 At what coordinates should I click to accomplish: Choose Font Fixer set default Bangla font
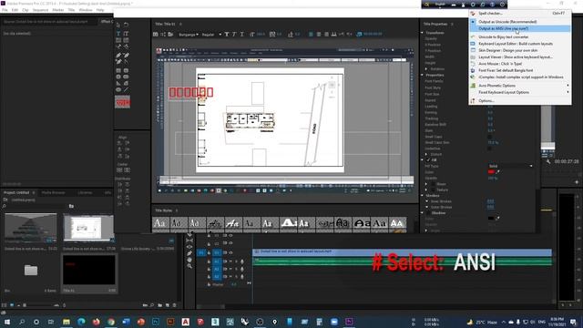(520, 71)
